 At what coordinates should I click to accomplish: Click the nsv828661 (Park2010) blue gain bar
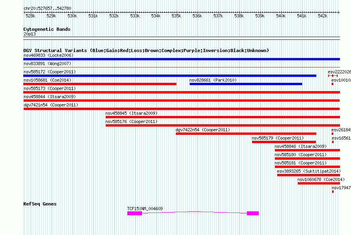[x=246, y=84]
